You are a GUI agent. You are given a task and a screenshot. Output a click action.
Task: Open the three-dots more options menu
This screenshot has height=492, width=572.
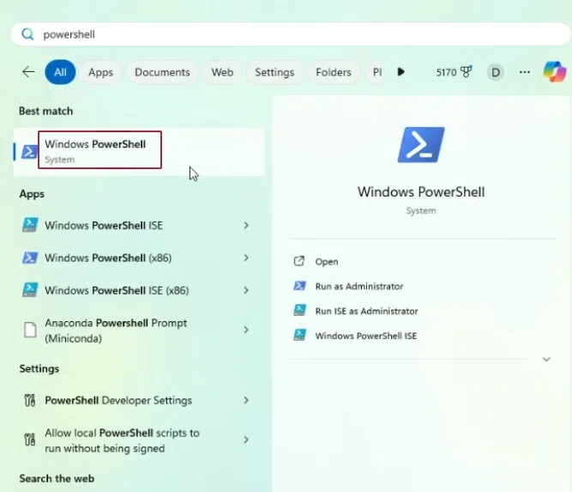point(525,72)
